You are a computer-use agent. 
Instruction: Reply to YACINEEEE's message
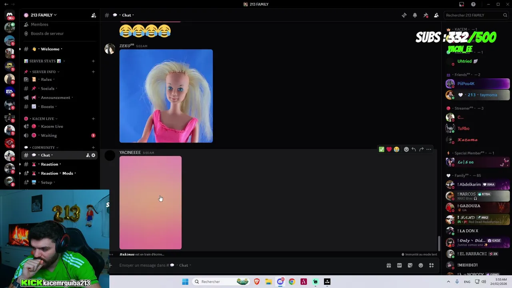(414, 150)
